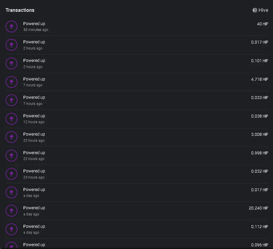Click the 0.032 HP amount

[260, 171]
